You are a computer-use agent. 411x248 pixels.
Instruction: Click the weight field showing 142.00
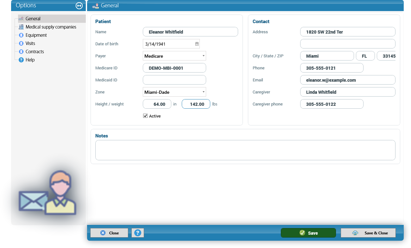[196, 104]
